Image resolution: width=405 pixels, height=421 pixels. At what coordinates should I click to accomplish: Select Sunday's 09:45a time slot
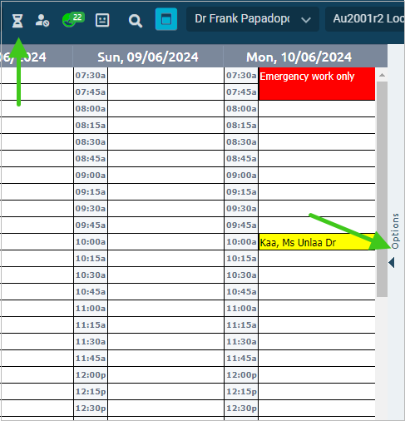point(165,225)
